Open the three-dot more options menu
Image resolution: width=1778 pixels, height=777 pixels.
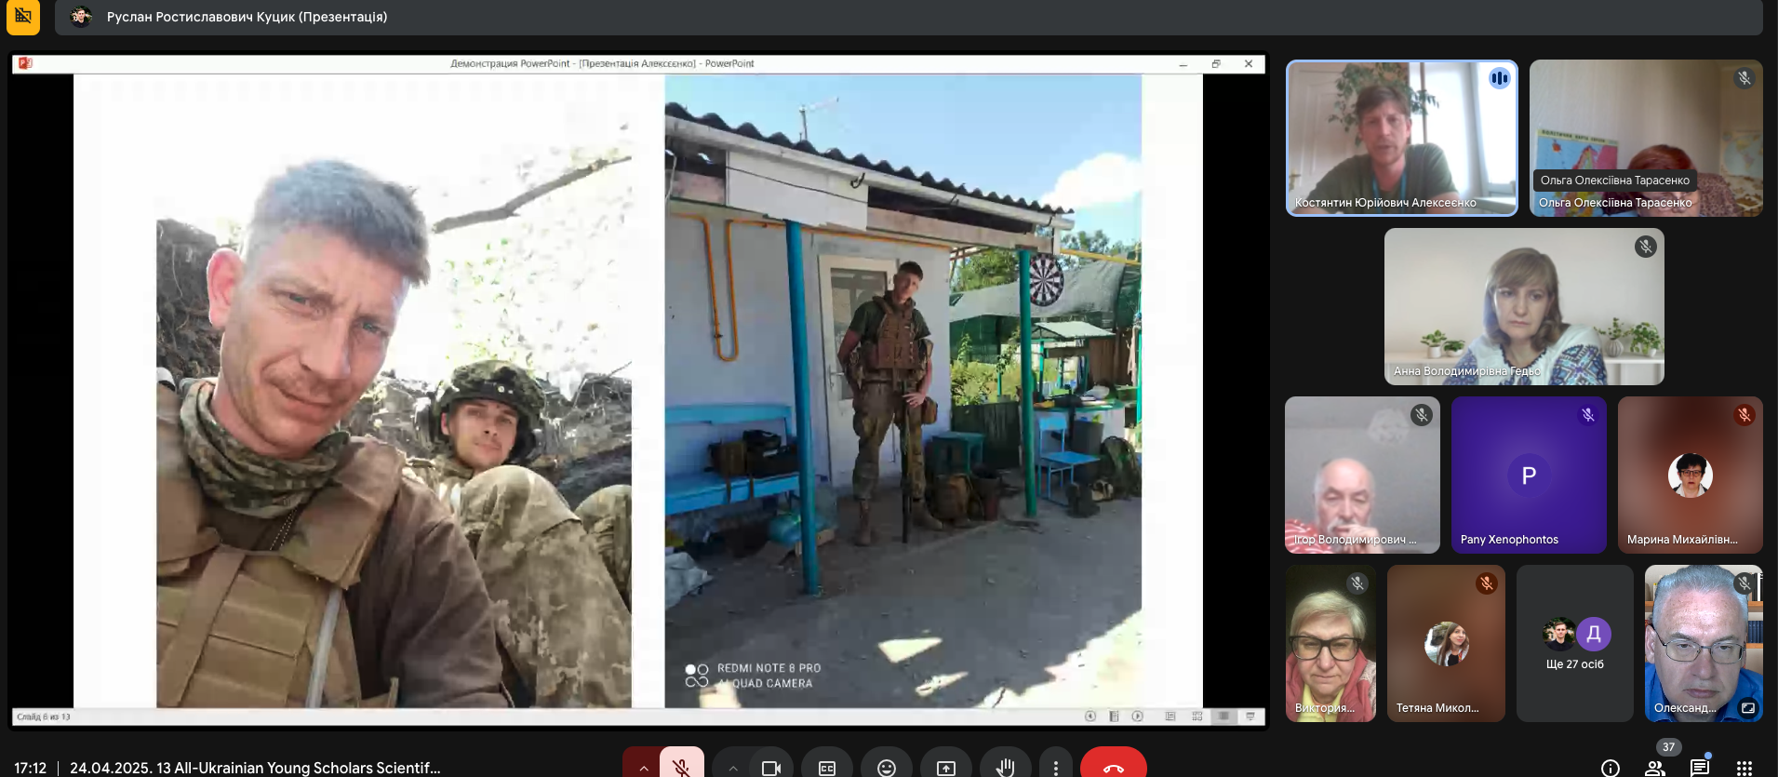tap(1055, 767)
